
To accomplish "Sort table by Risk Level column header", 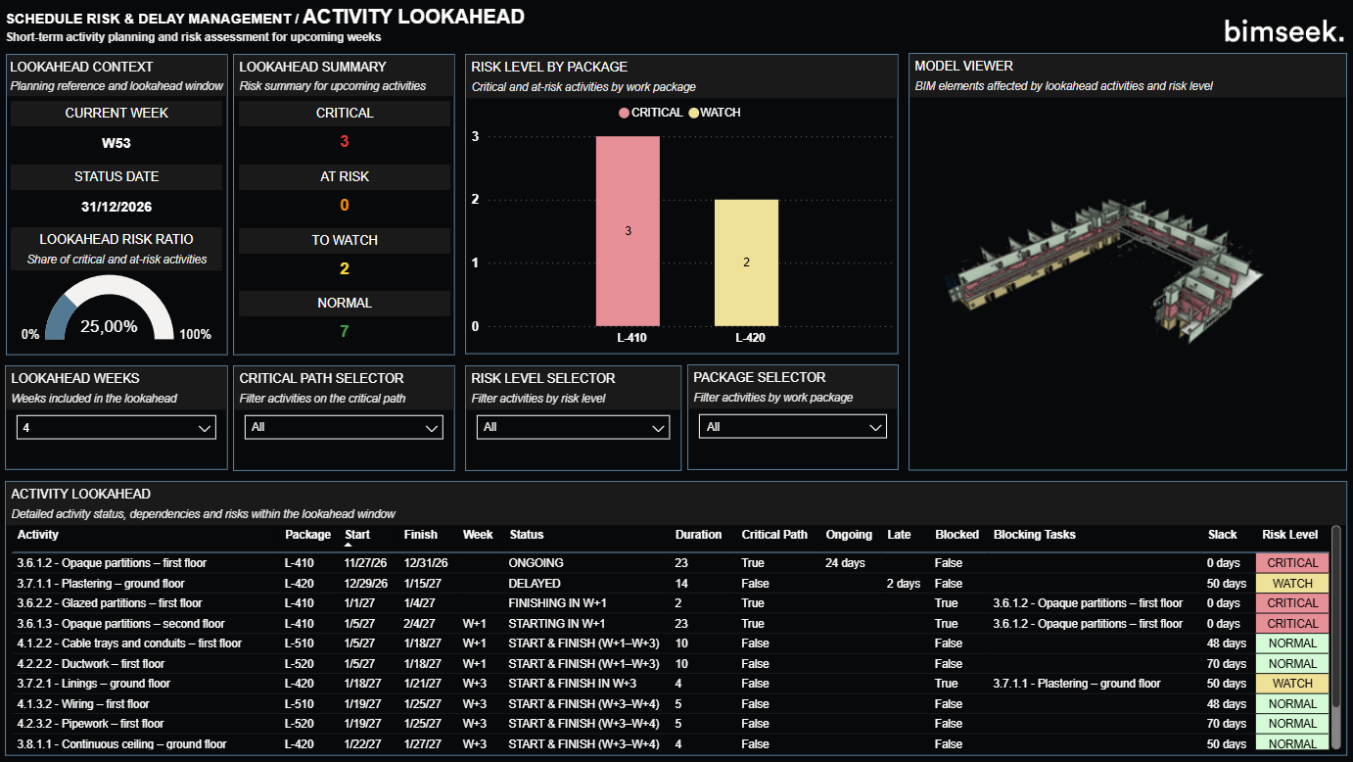I will pyautogui.click(x=1289, y=535).
